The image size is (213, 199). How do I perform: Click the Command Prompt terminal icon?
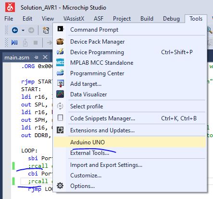click(61, 29)
